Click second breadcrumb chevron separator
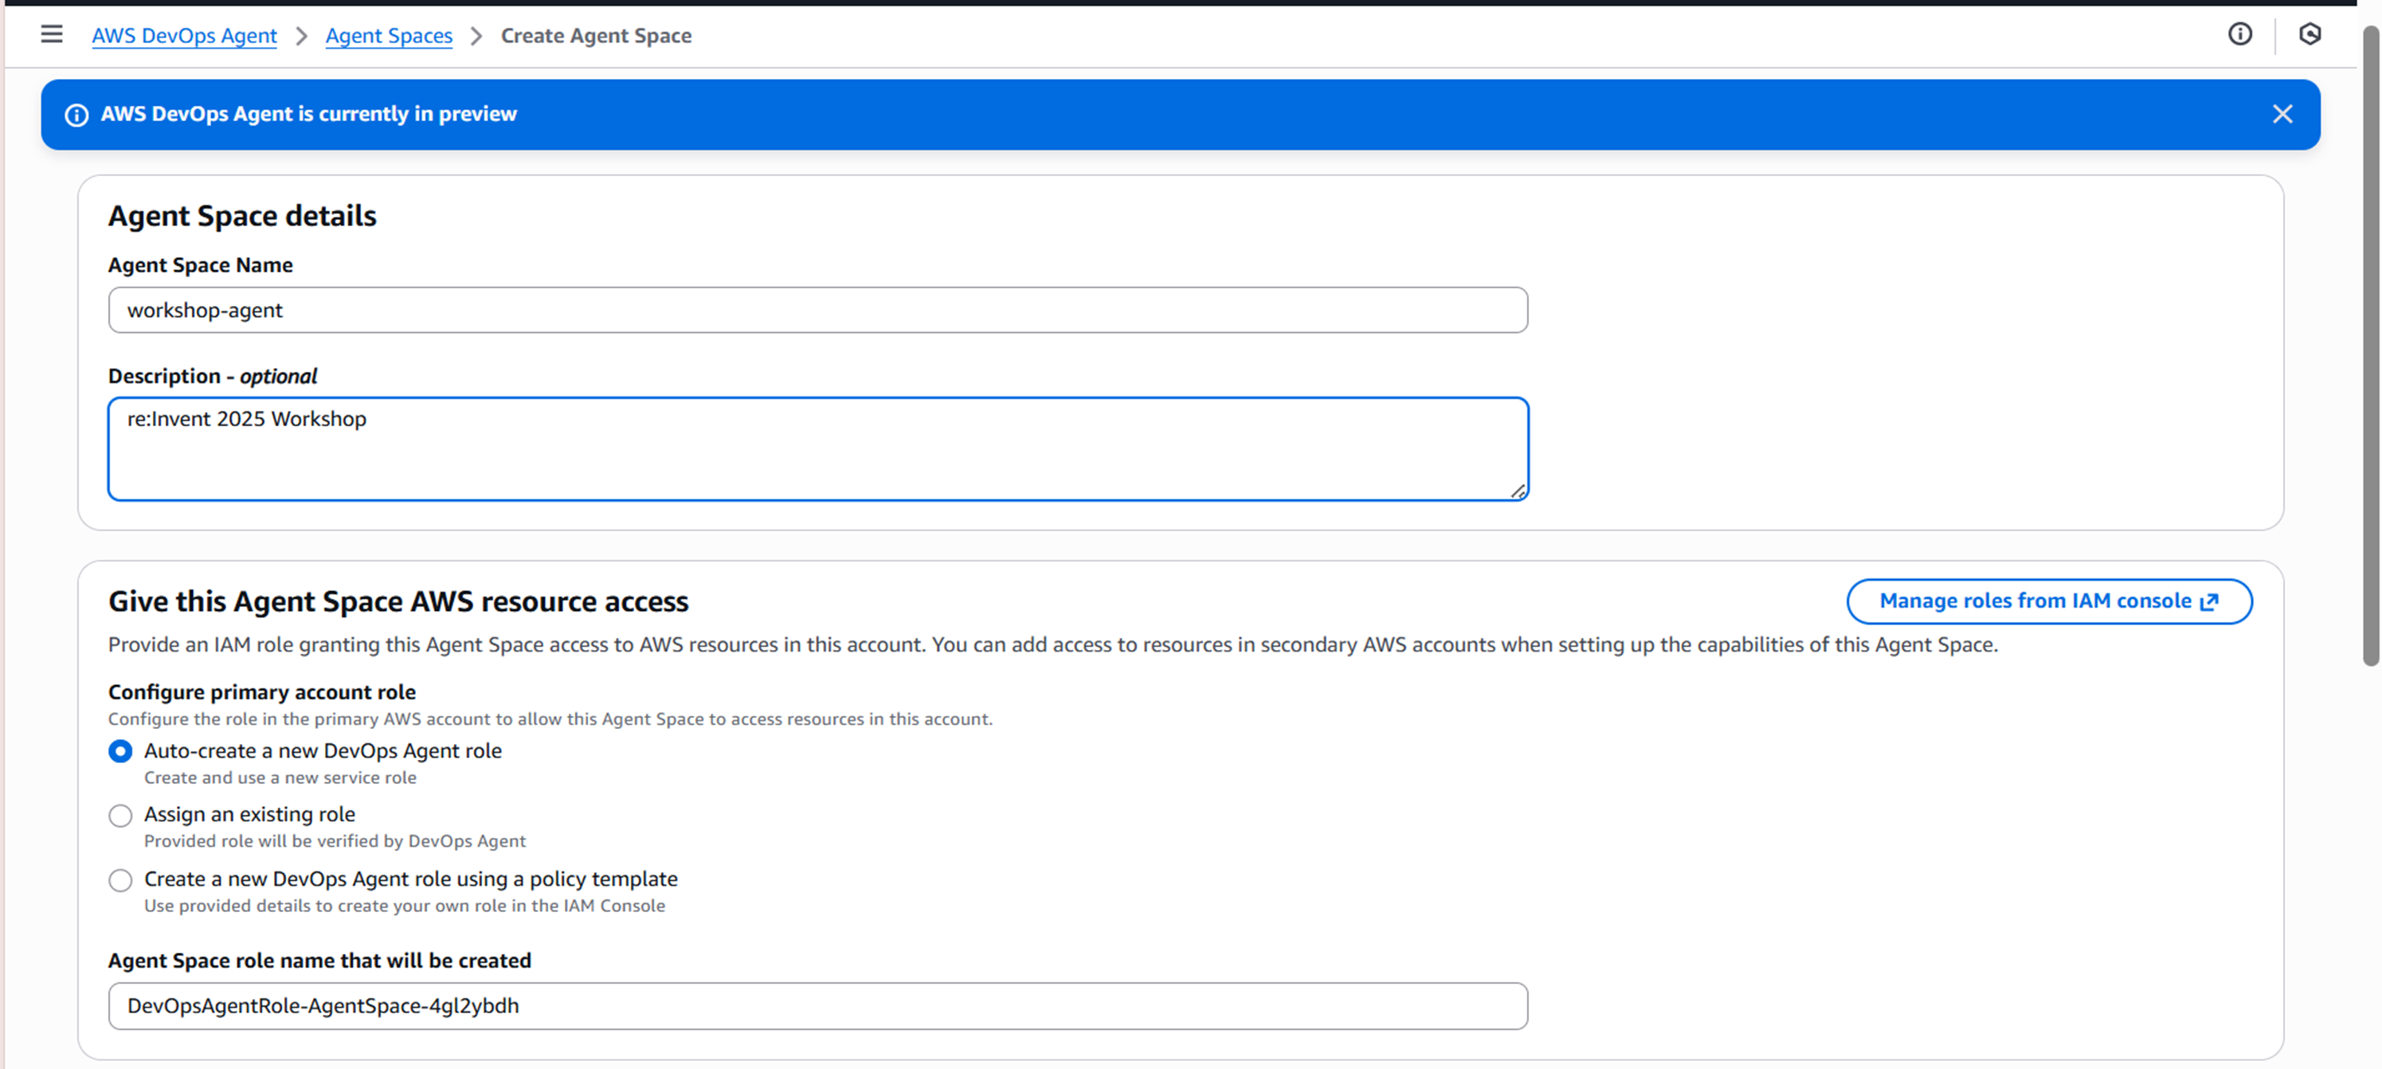The image size is (2382, 1069). click(476, 36)
